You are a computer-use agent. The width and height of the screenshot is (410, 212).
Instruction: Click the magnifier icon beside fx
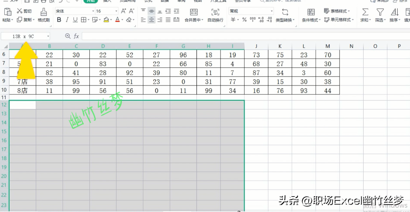click(x=68, y=36)
